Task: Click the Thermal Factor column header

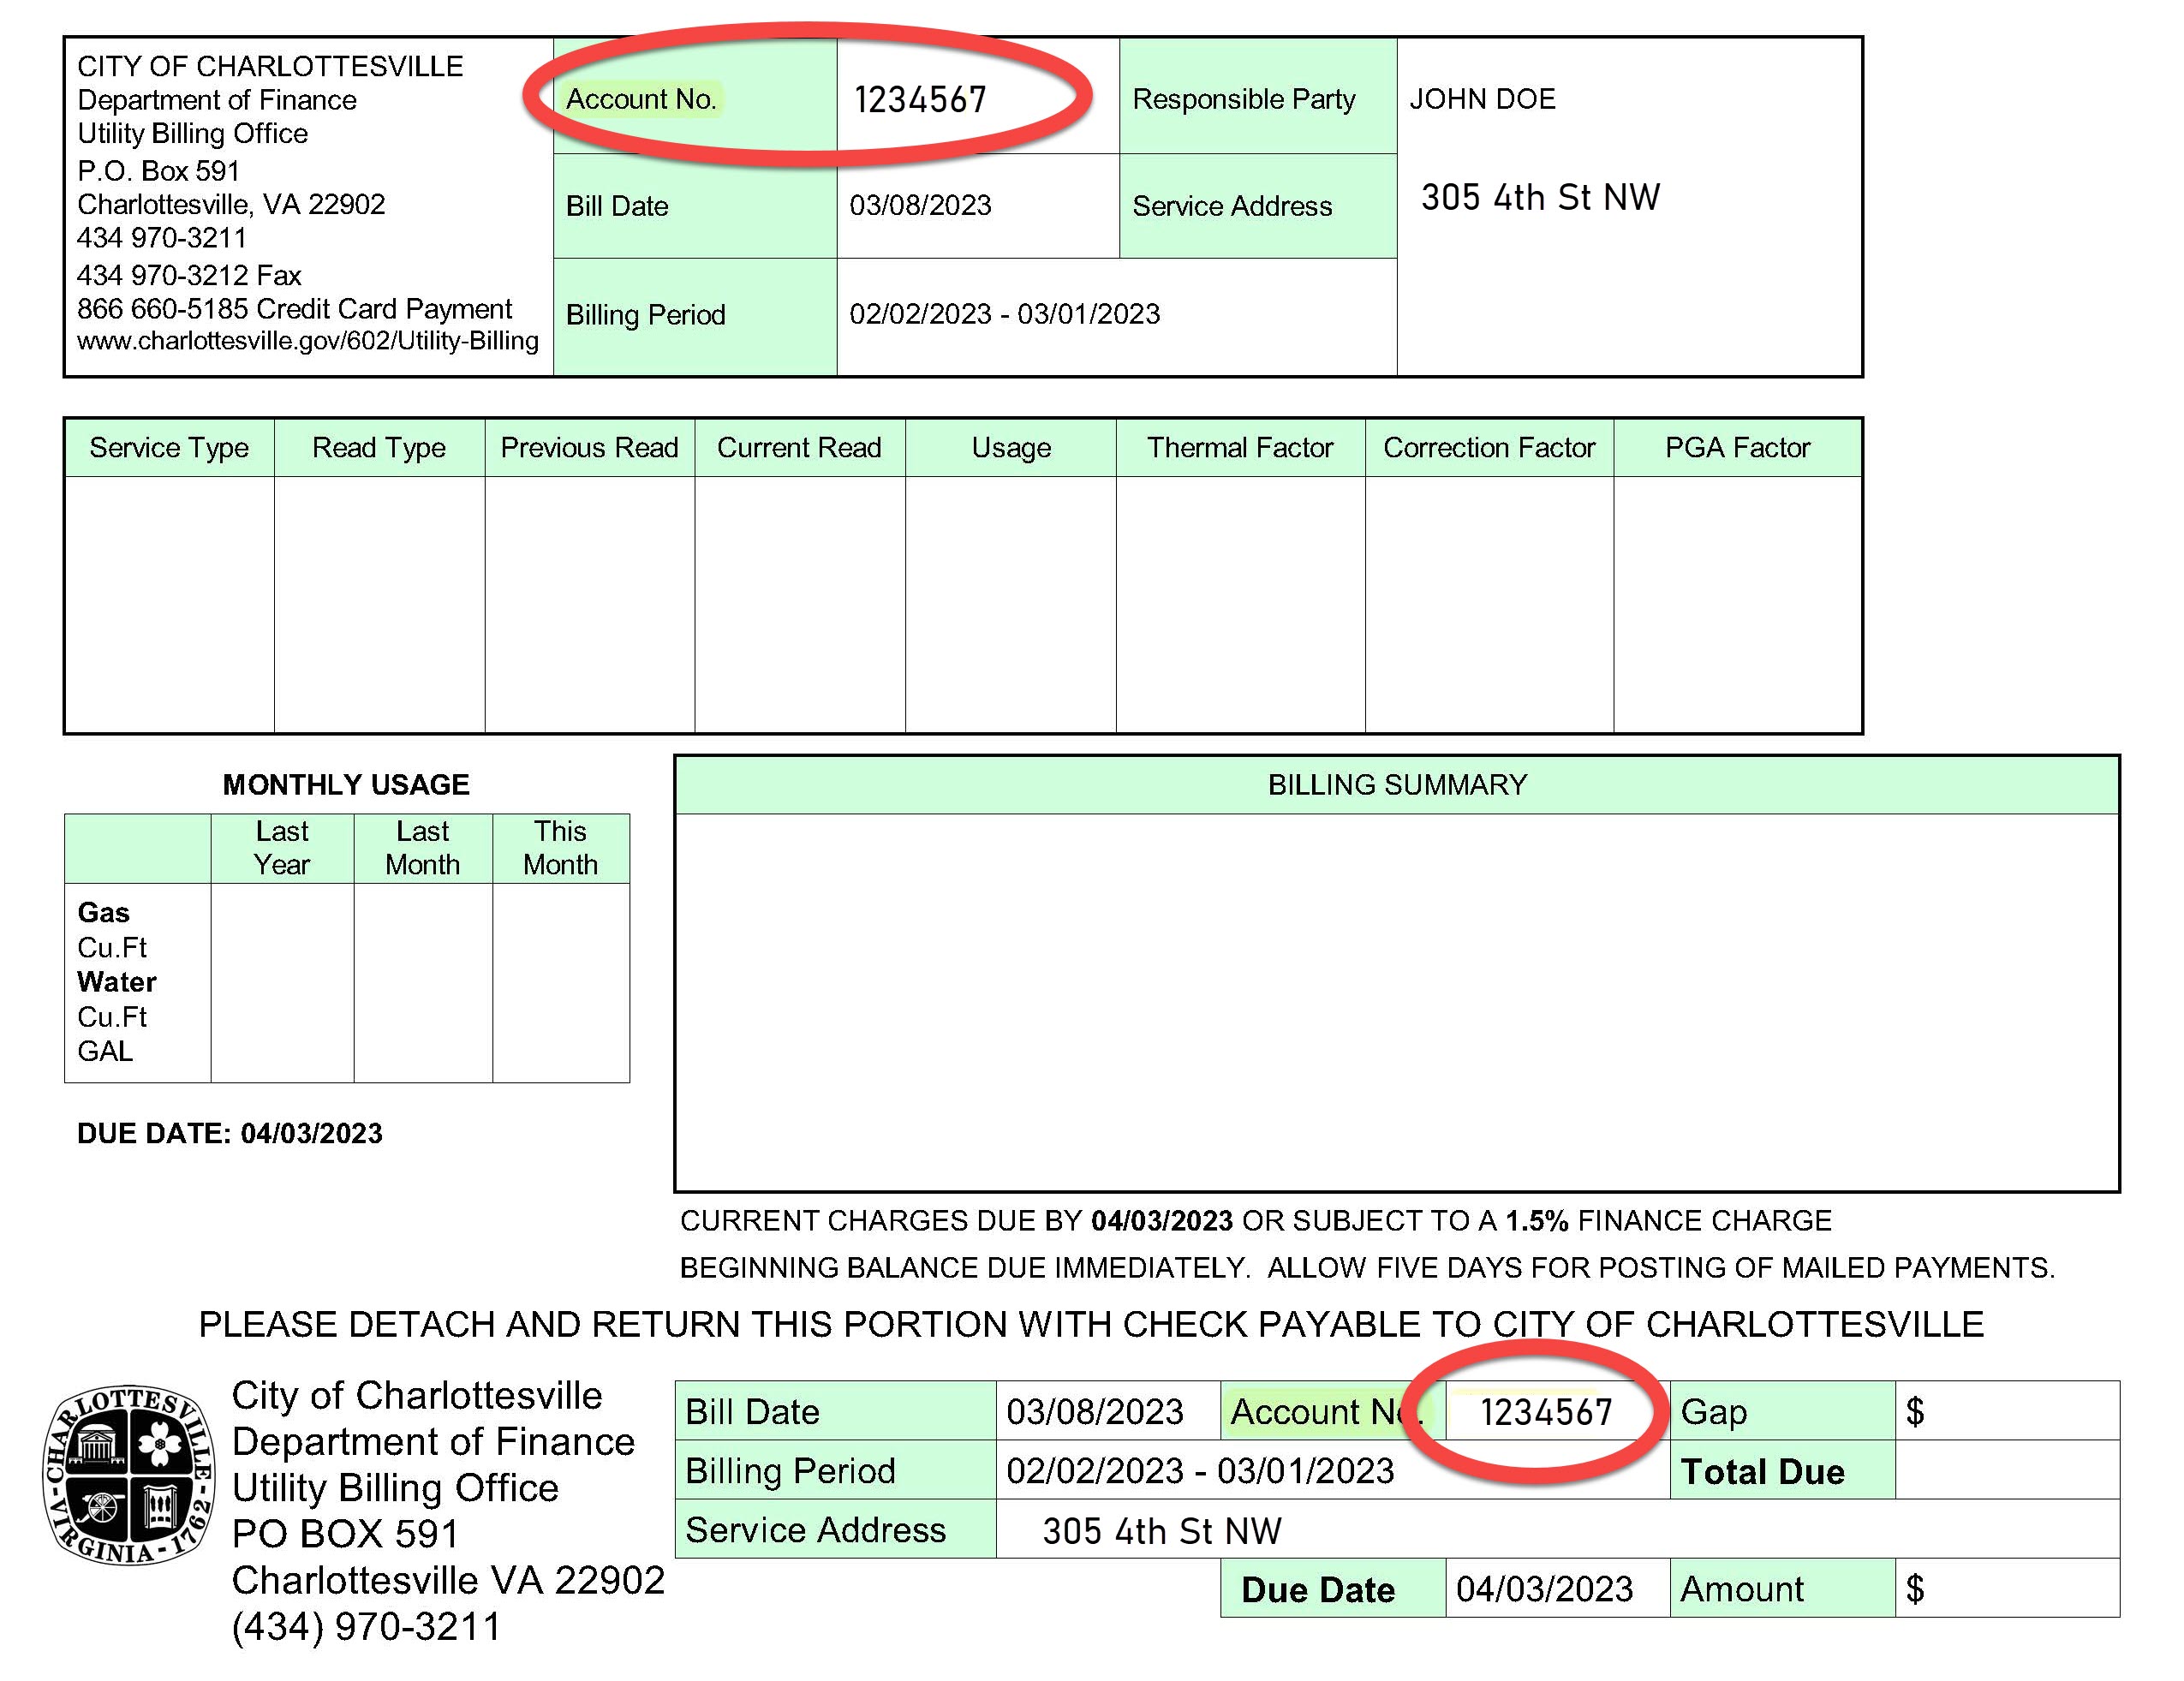Action: [x=1240, y=447]
